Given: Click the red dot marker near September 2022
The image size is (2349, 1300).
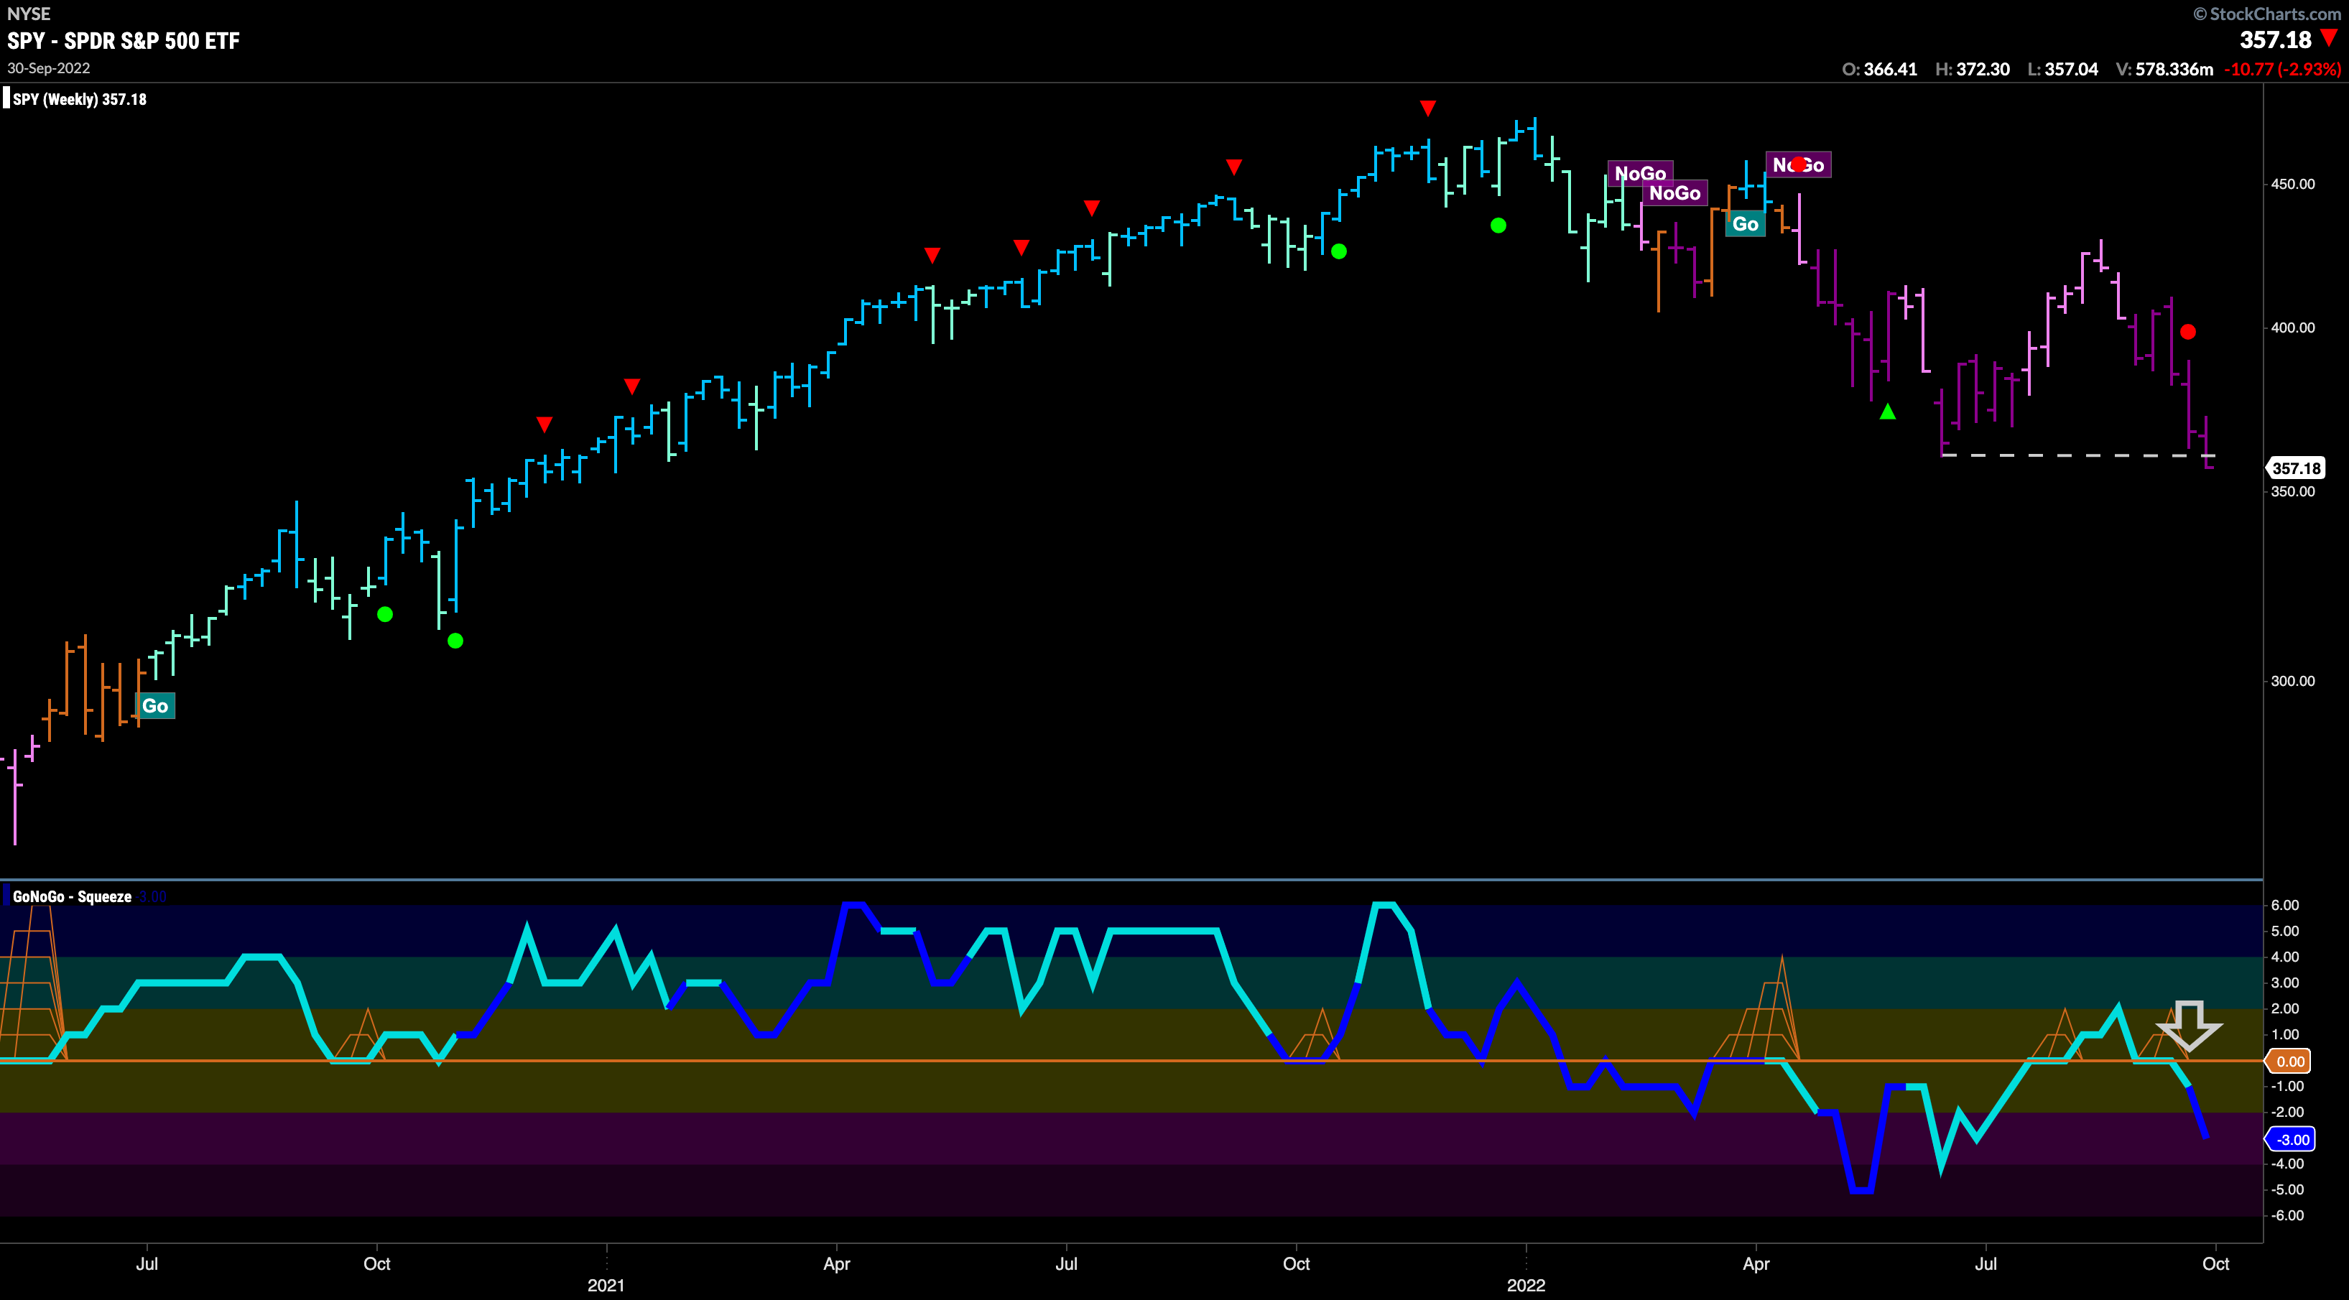Looking at the screenshot, I should (2187, 332).
